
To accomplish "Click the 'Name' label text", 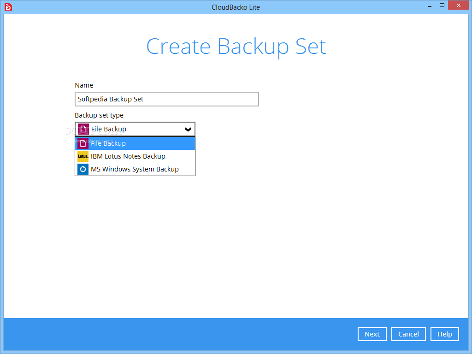I will pyautogui.click(x=84, y=85).
